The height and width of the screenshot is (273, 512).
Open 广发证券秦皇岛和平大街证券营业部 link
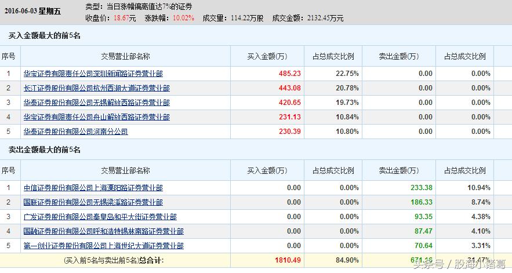point(100,217)
